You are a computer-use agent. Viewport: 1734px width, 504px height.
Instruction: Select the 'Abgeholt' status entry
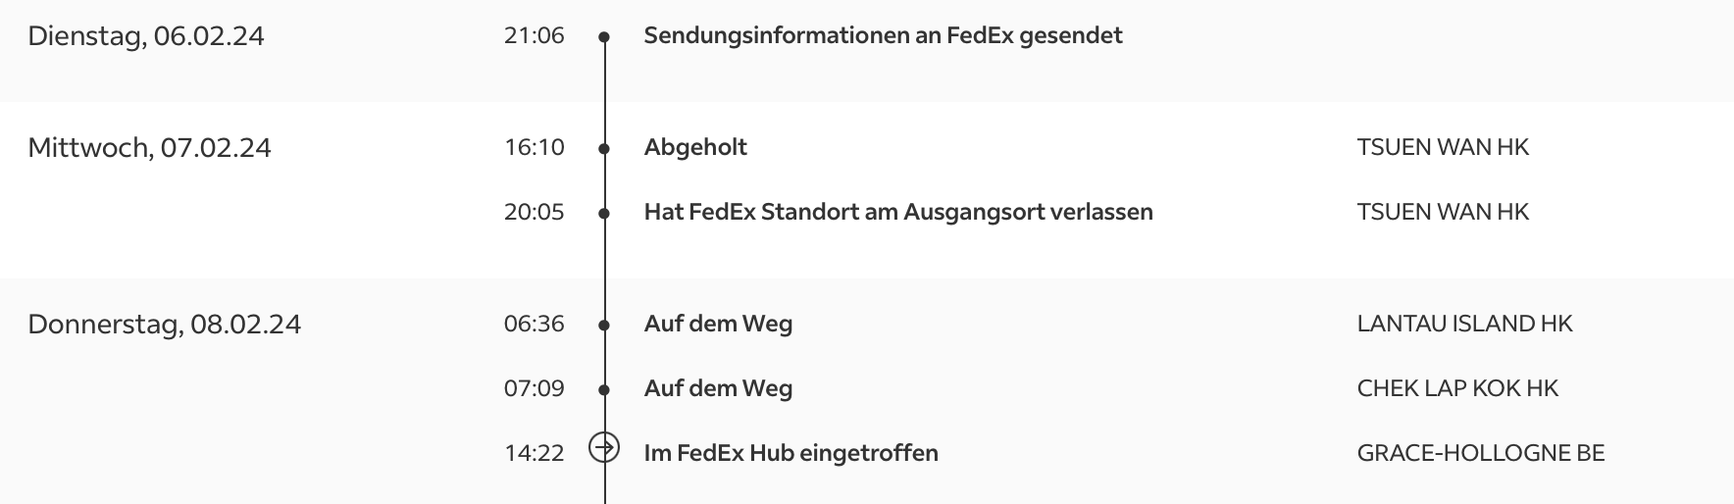[x=695, y=147]
